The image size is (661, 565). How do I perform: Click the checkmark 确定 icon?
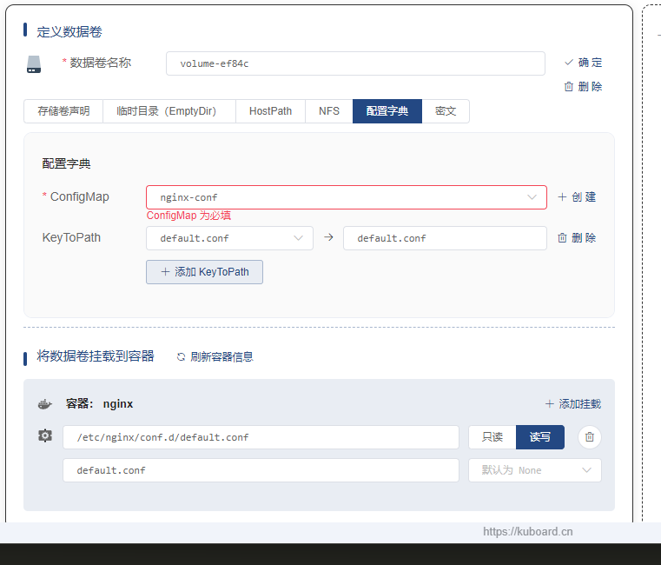click(x=569, y=63)
